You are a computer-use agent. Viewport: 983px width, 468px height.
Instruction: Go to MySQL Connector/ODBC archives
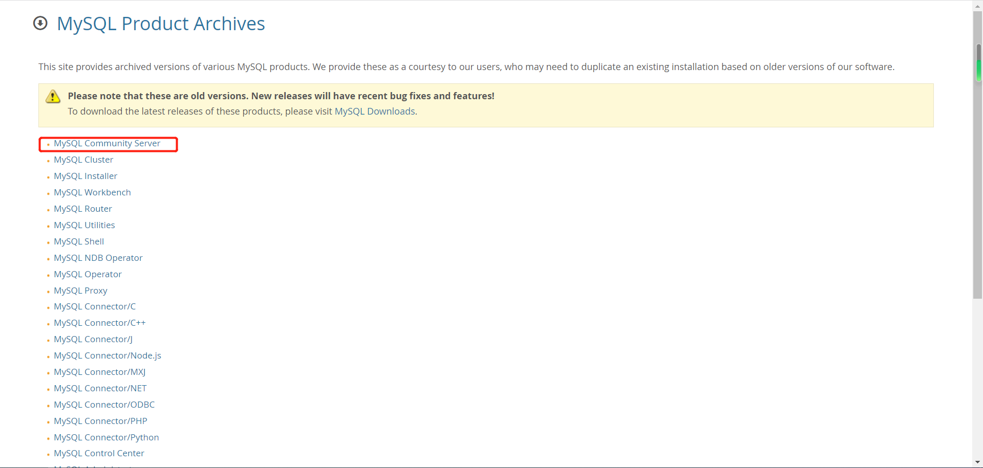(104, 405)
